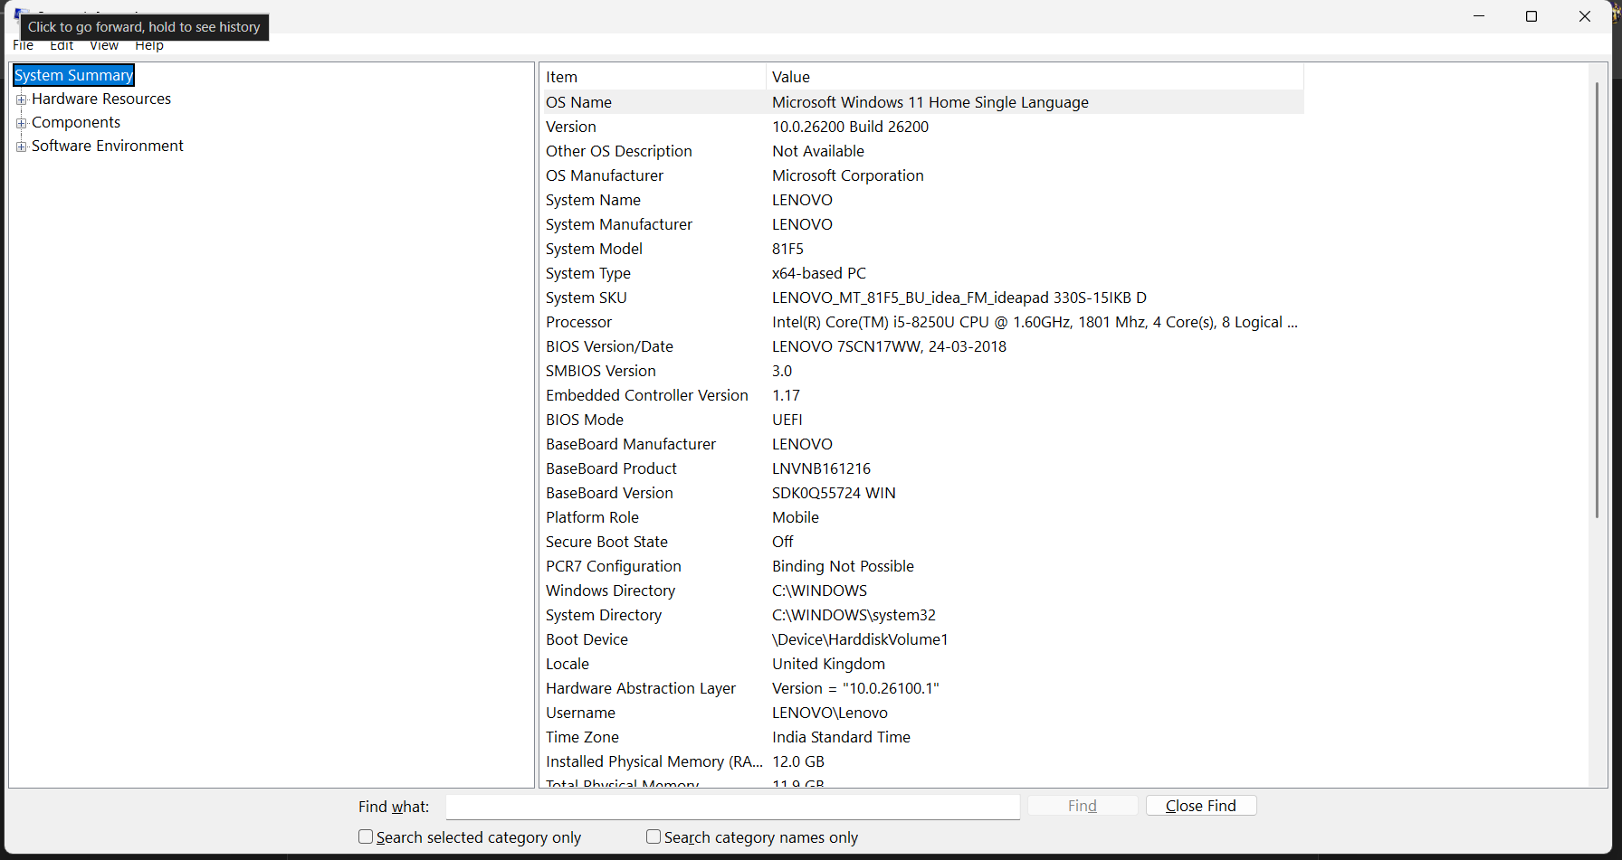Click the Find button
The width and height of the screenshot is (1622, 860).
pos(1083,806)
